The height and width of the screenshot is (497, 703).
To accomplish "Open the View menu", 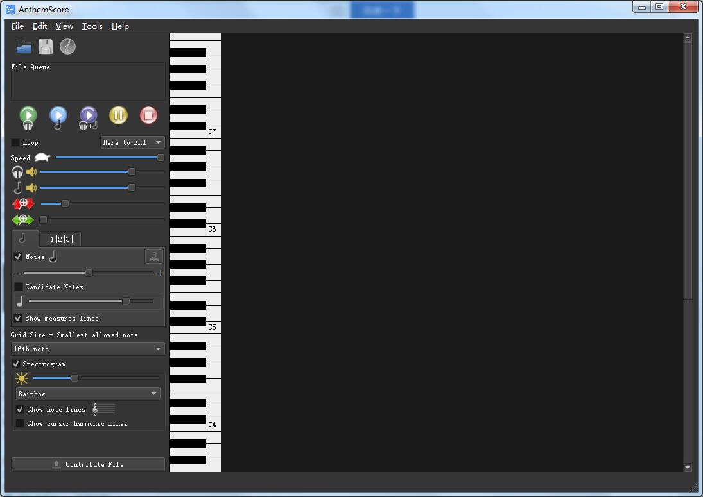I will coord(64,26).
